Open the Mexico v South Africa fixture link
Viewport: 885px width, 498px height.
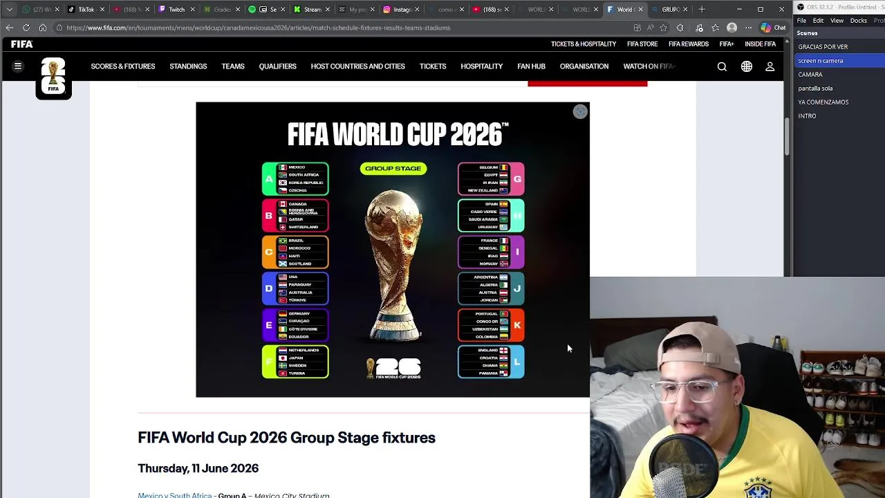tap(175, 495)
